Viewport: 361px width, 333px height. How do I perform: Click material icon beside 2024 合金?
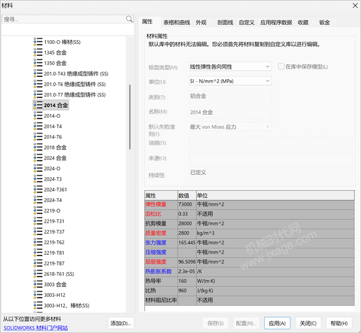[x=38, y=158]
